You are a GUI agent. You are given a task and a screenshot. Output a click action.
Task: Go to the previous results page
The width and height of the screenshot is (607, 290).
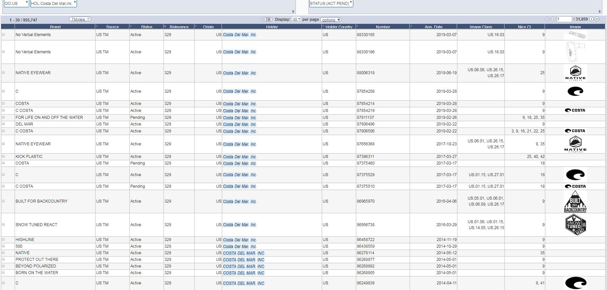(x=553, y=19)
